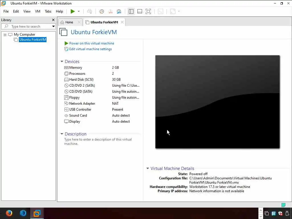The image size is (292, 219).
Task: Click the tray scroll down arrow
Action: click(x=261, y=216)
